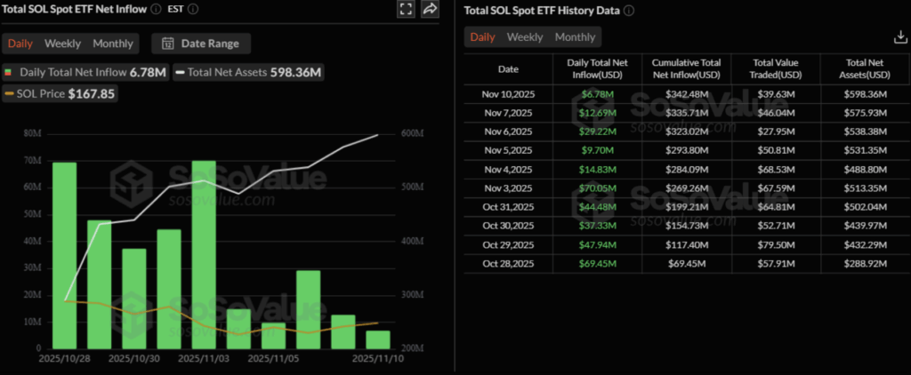
Task: Select Weekly tab in history table
Action: 525,36
